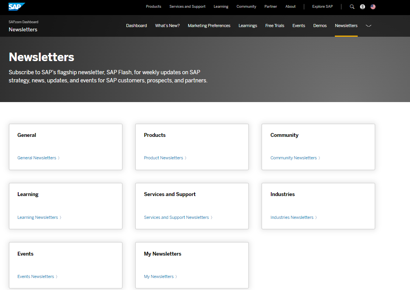Open the My Newsletters link
410x290 pixels.
(x=159, y=276)
